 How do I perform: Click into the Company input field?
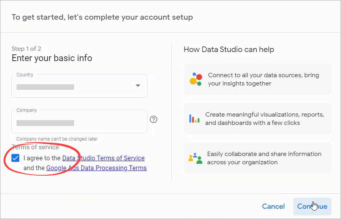point(79,121)
